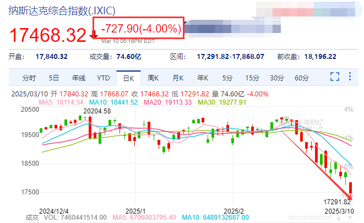Click the 17500 price axis label

(x=30, y=192)
